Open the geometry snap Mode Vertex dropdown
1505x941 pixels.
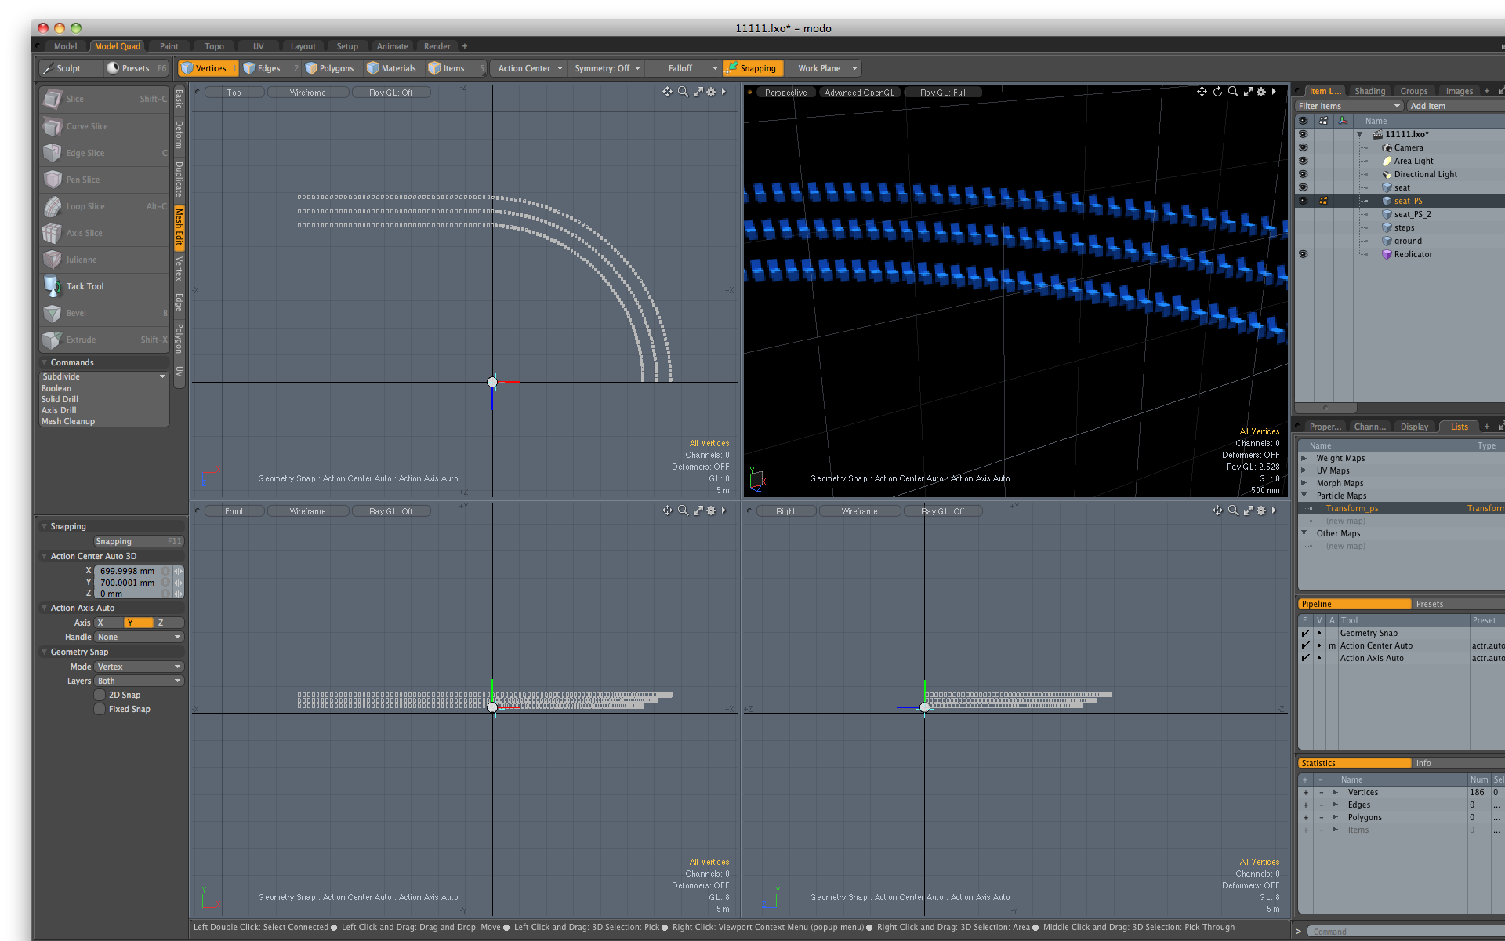coord(139,667)
